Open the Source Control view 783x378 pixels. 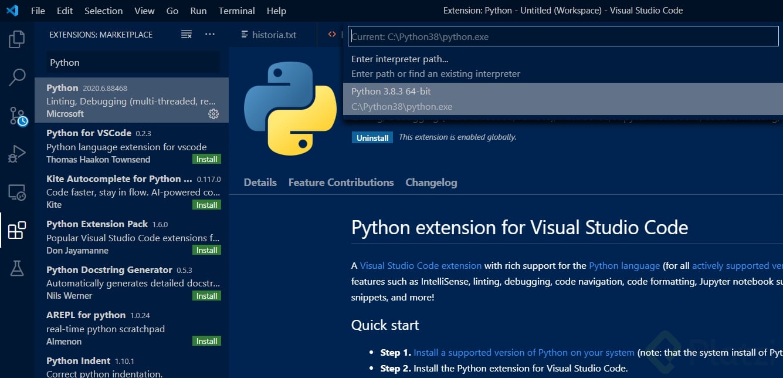click(16, 116)
